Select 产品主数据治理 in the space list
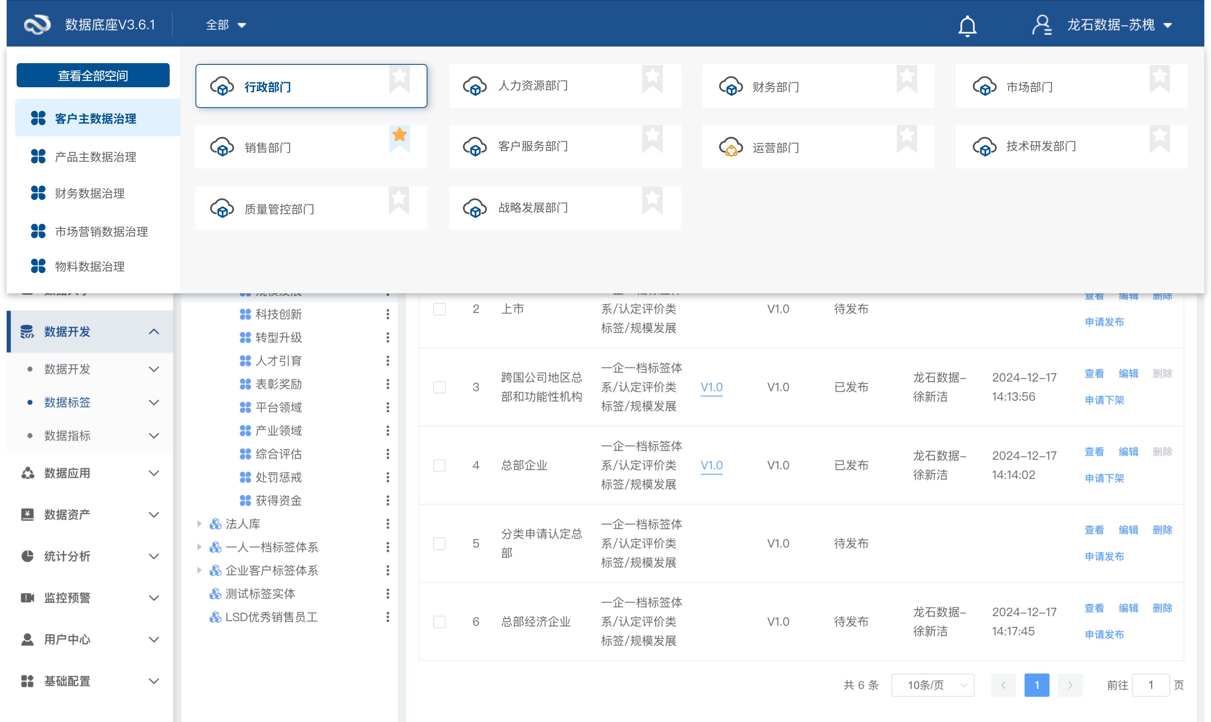1211x722 pixels. pos(95,157)
